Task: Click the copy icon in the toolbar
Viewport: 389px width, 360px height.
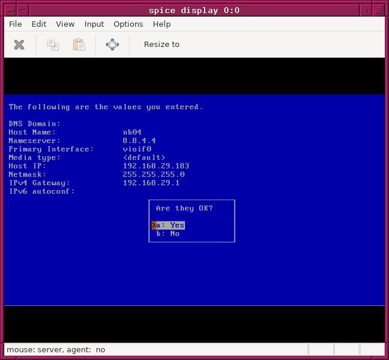Action: [x=53, y=45]
